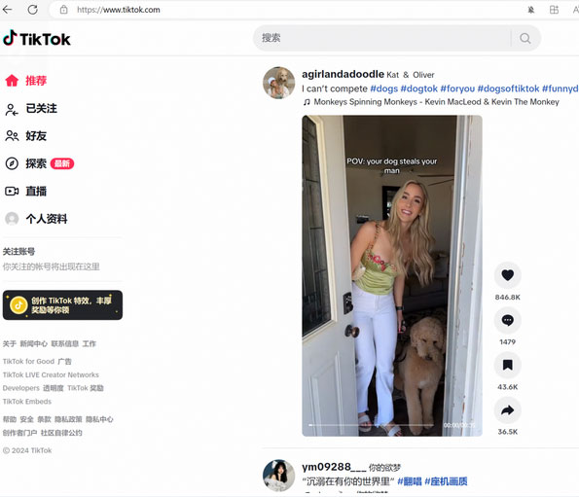Go back with the browser back arrow
Viewport: 579px width, 497px height.
pyautogui.click(x=7, y=10)
